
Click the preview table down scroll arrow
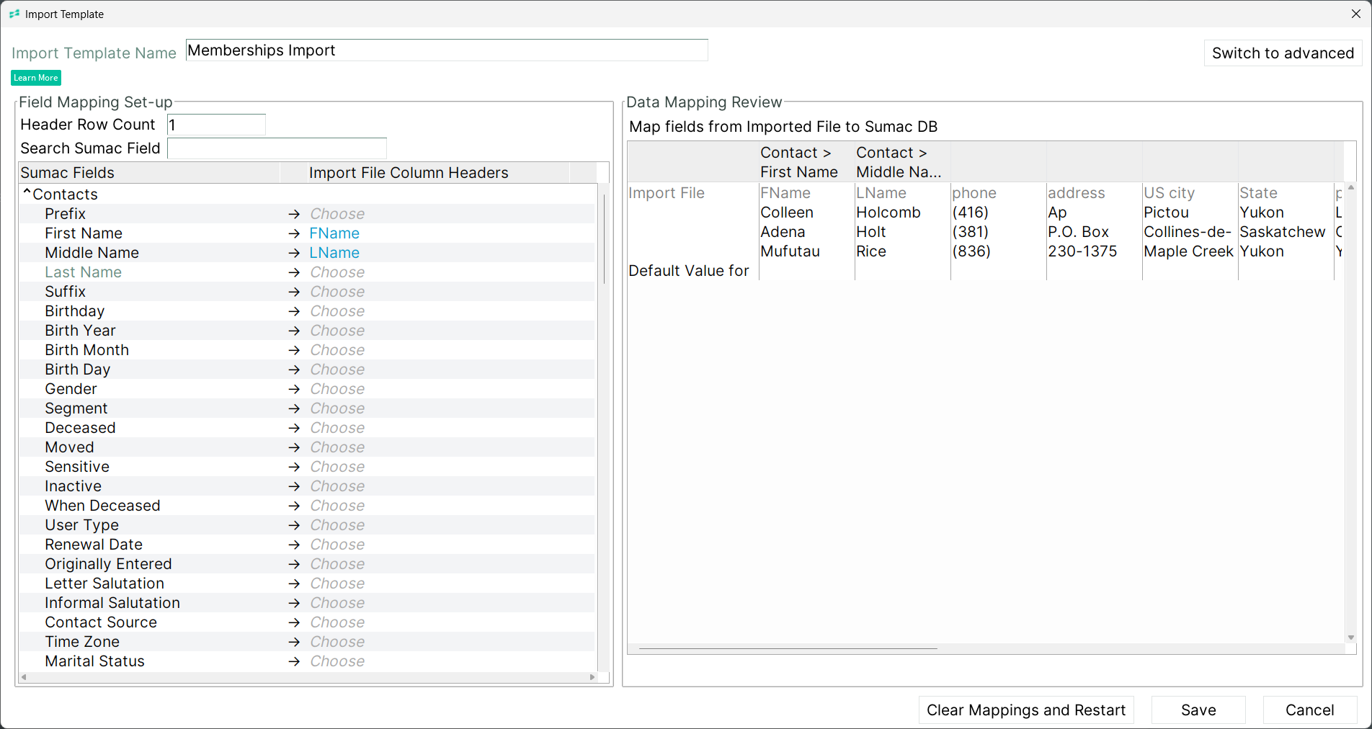click(x=1351, y=638)
